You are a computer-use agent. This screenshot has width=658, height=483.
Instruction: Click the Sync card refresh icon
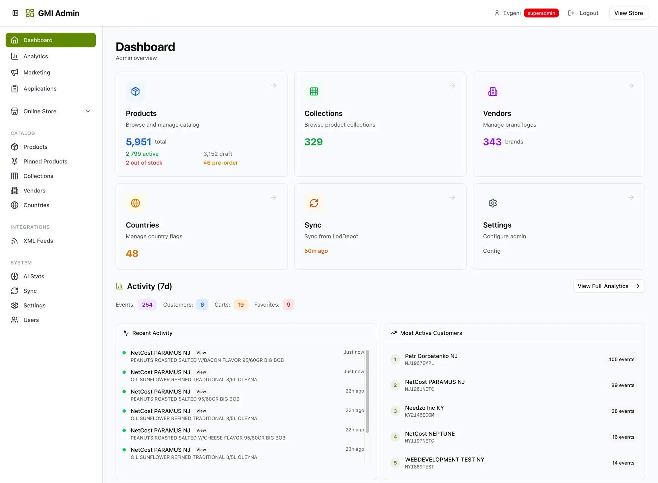(x=314, y=203)
